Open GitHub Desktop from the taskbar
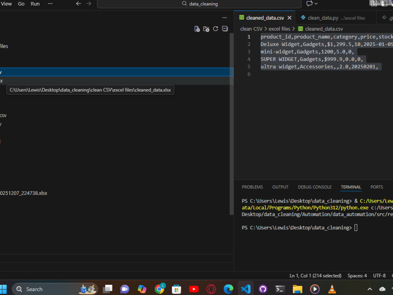 [263, 289]
